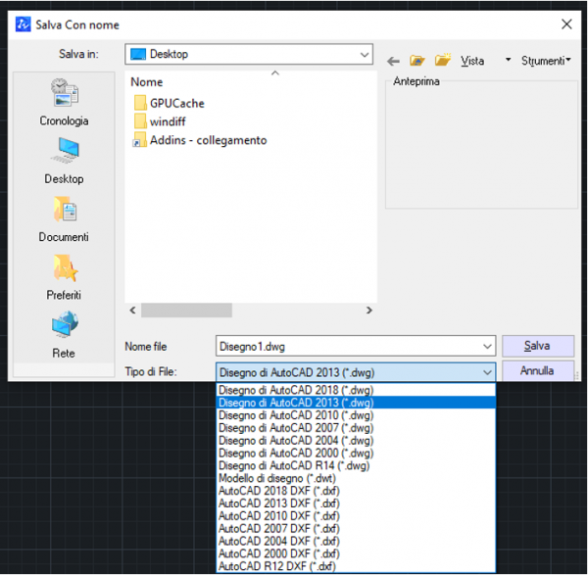This screenshot has width=588, height=575.
Task: Expand the Nome file dropdown arrow
Action: click(487, 347)
